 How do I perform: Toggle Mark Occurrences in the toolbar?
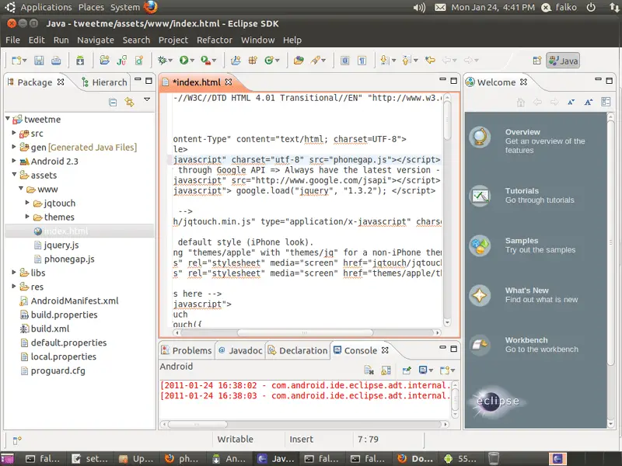(345, 61)
